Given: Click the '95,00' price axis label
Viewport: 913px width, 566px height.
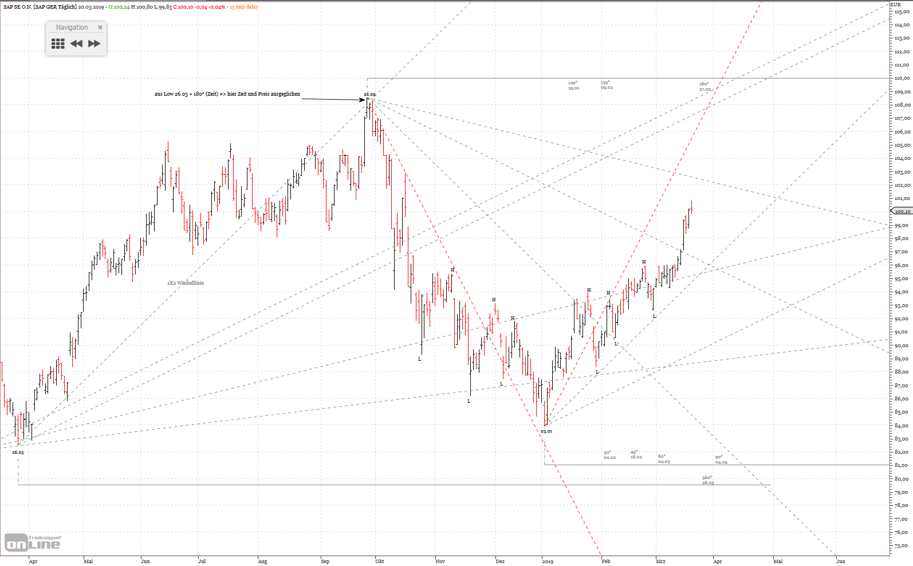Looking at the screenshot, I should pyautogui.click(x=901, y=279).
